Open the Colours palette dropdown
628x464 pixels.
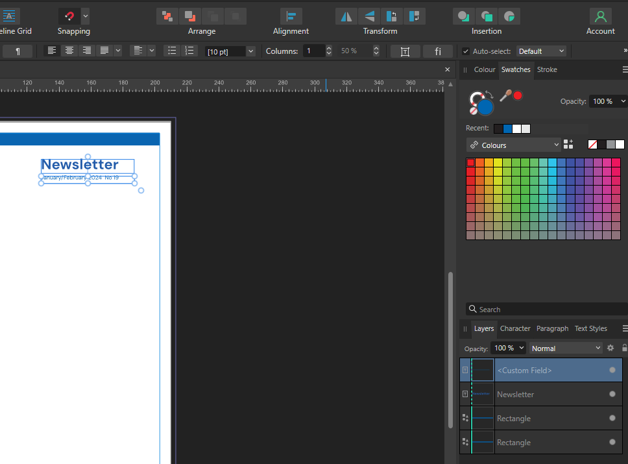click(x=513, y=145)
